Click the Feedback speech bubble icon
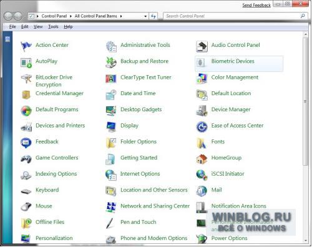 point(26,143)
